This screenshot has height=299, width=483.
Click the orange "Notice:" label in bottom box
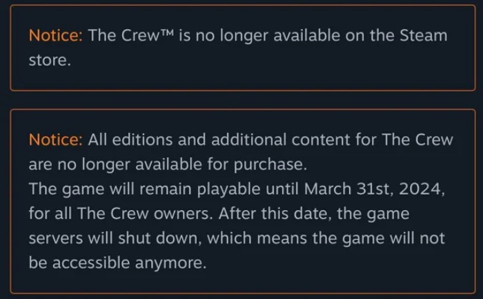coord(55,140)
